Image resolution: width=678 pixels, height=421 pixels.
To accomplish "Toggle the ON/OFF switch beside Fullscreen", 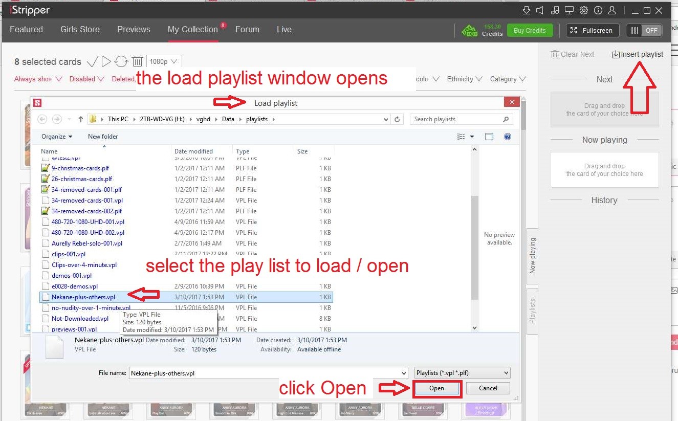I will coord(644,30).
